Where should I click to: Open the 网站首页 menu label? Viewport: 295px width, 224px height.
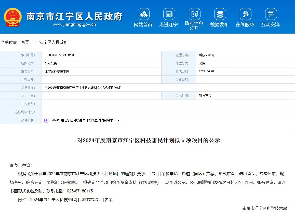143,25
